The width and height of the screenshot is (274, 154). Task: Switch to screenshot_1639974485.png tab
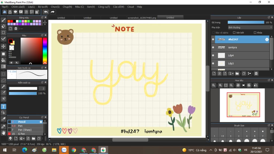[x=142, y=18]
